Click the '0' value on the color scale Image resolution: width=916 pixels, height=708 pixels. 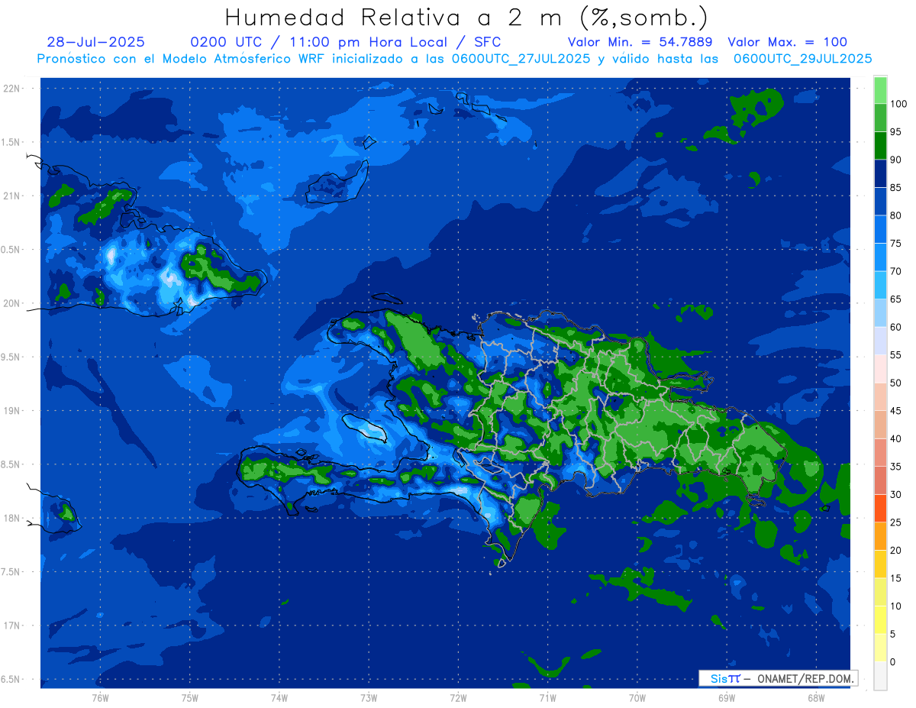[x=893, y=662]
